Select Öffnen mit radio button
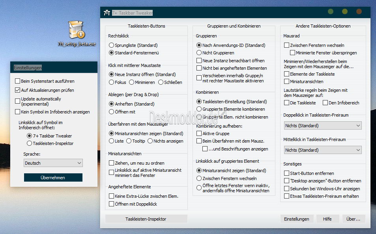This screenshot has width=376, height=234. pos(111,111)
